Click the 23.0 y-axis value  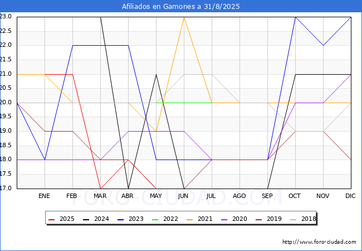(x=6, y=17)
